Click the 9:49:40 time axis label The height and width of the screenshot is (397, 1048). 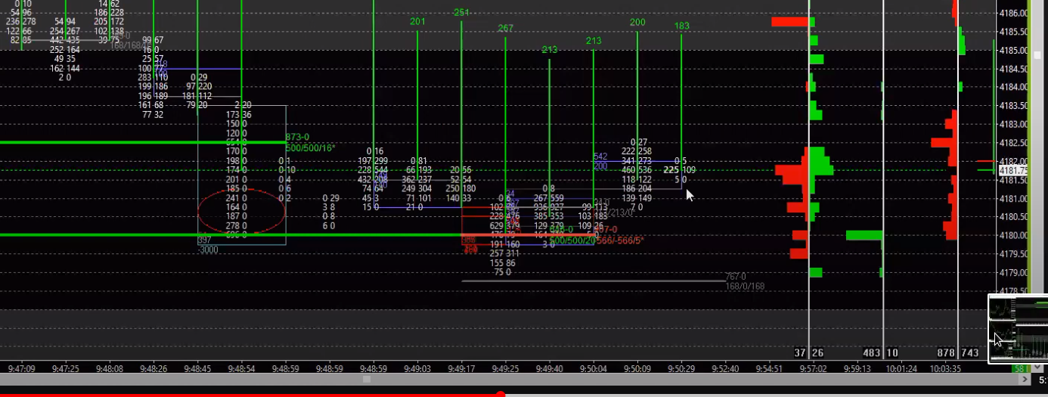549,368
